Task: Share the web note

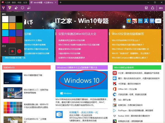Action: (153, 8)
